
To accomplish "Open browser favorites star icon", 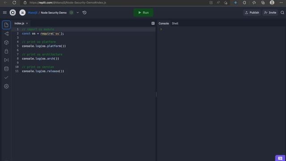I will tap(254, 3).
